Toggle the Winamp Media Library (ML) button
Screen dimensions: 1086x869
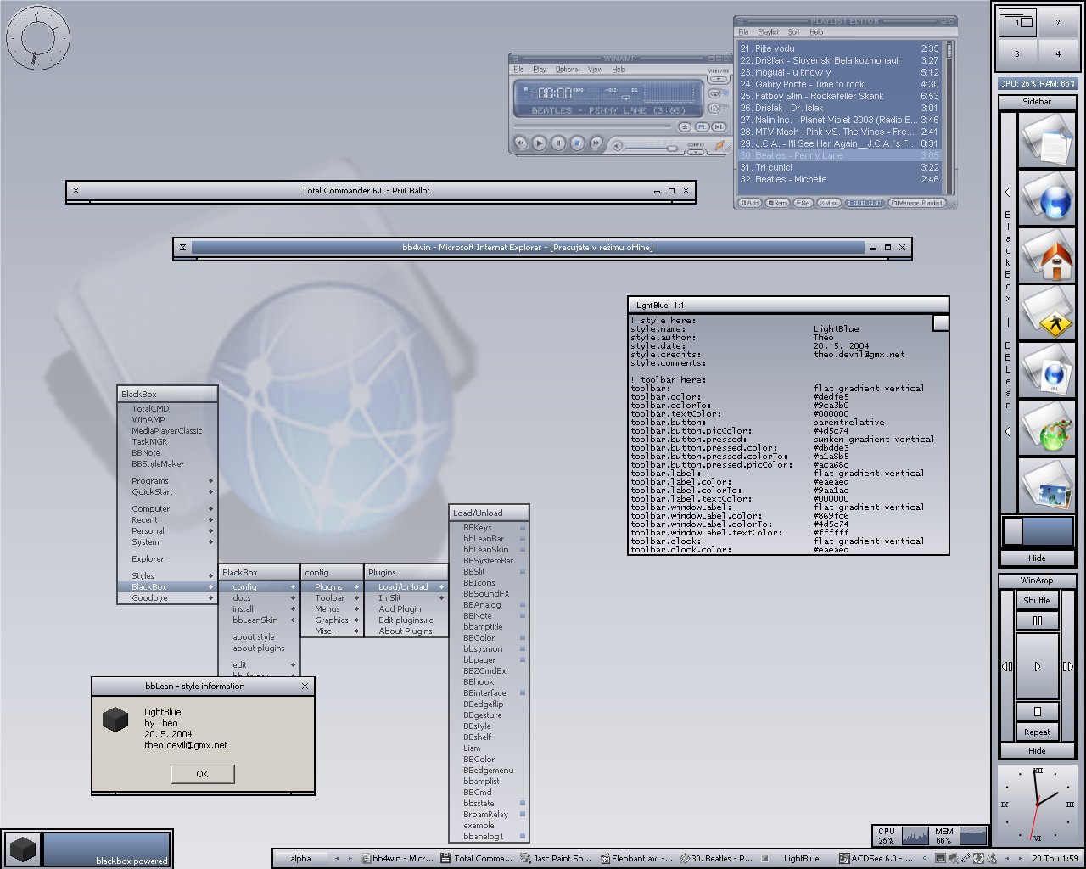point(719,126)
